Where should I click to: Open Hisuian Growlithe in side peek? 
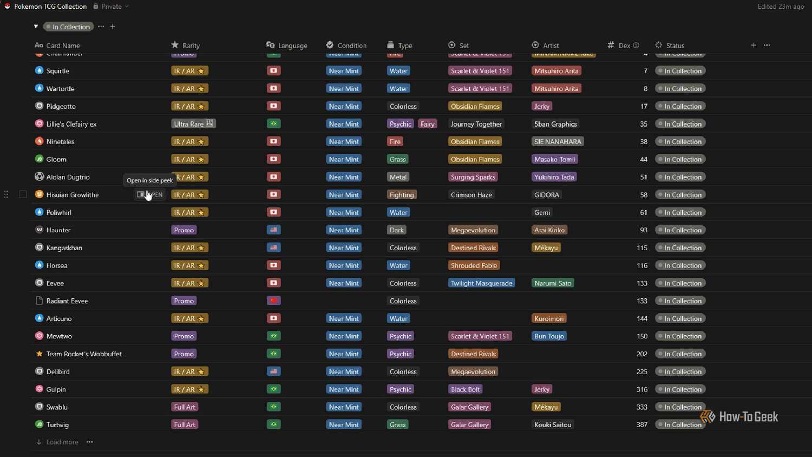(149, 194)
